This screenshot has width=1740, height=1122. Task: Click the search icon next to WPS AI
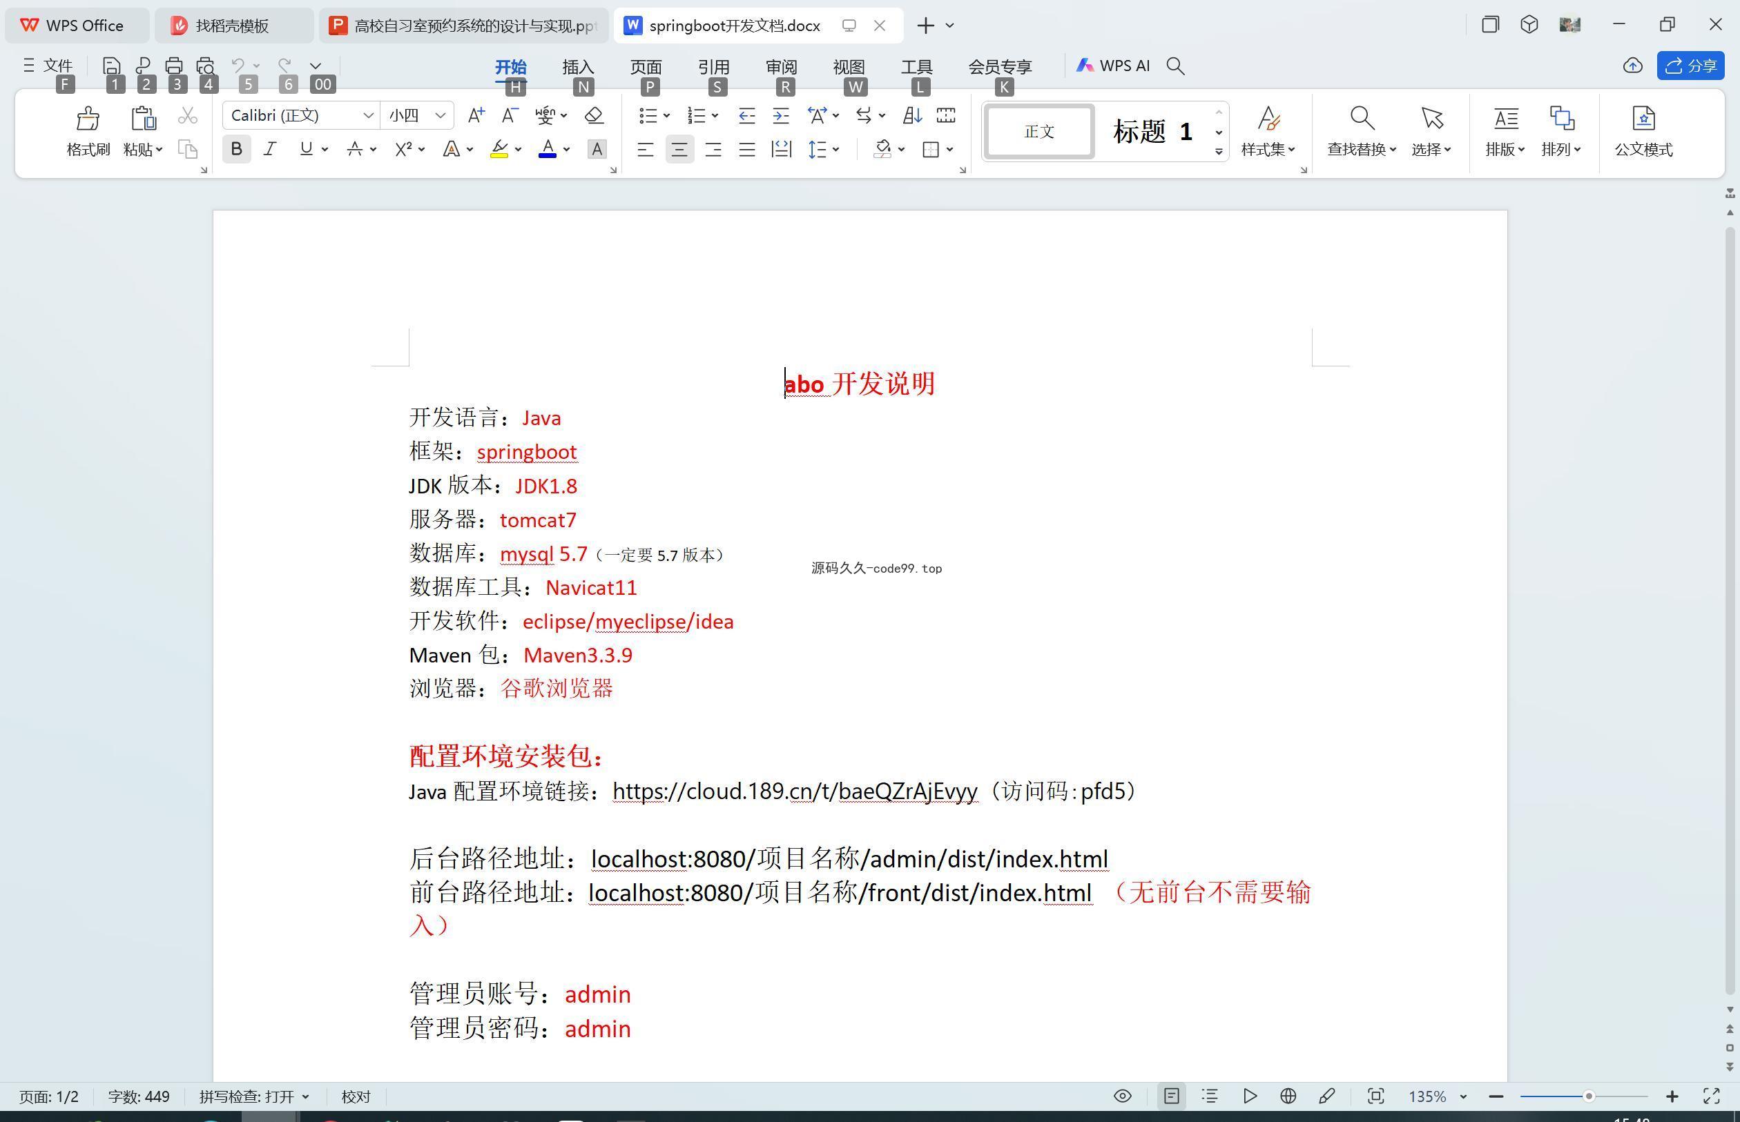coord(1175,66)
